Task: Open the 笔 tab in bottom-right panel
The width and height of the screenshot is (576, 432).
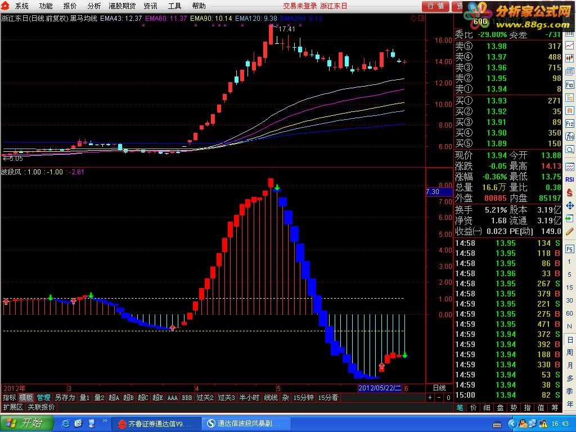Action: tap(460, 407)
